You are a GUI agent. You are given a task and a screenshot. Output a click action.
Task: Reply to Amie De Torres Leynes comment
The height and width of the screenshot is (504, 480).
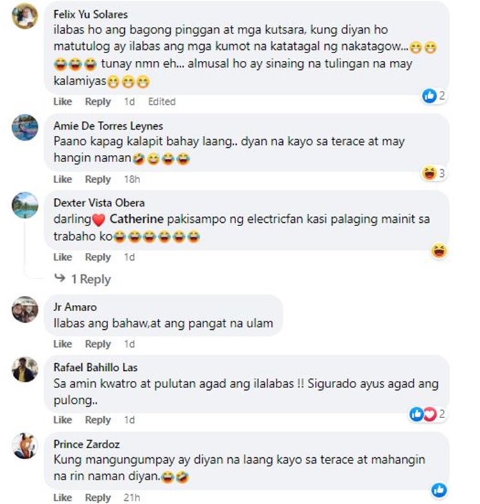pyautogui.click(x=98, y=179)
